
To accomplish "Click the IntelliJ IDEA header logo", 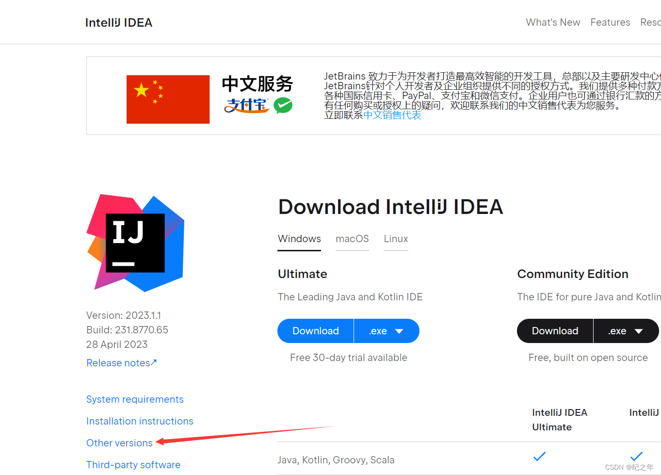I will pos(119,23).
